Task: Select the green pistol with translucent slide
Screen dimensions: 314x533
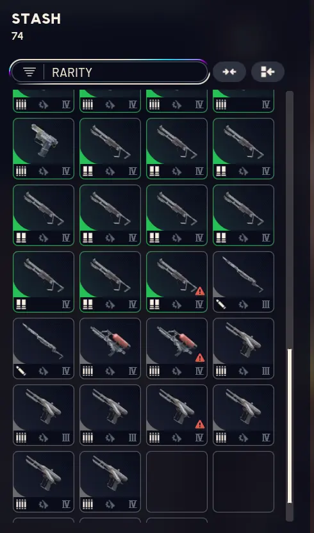Action: tap(44, 149)
